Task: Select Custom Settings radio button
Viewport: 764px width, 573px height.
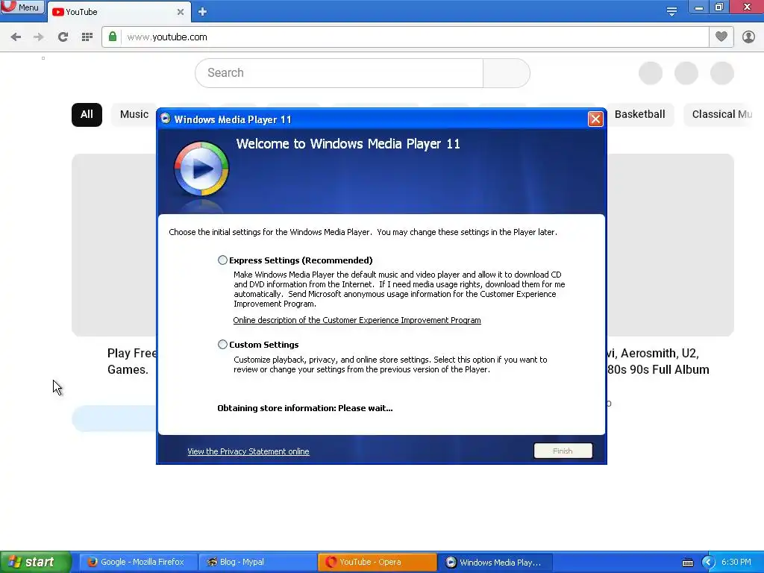Action: [222, 345]
